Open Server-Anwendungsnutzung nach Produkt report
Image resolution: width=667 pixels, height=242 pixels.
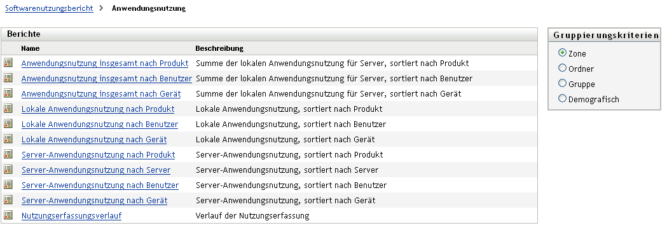[x=99, y=155]
